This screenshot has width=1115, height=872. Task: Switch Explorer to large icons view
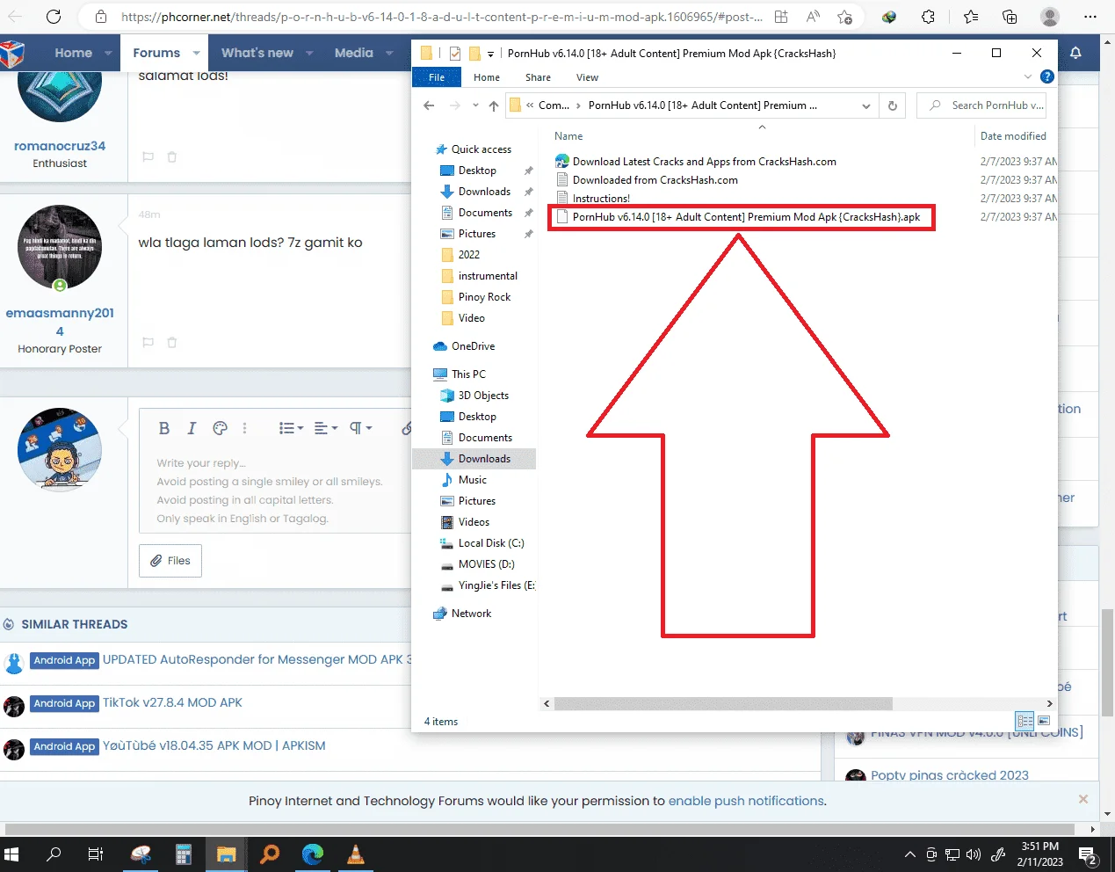1044,721
